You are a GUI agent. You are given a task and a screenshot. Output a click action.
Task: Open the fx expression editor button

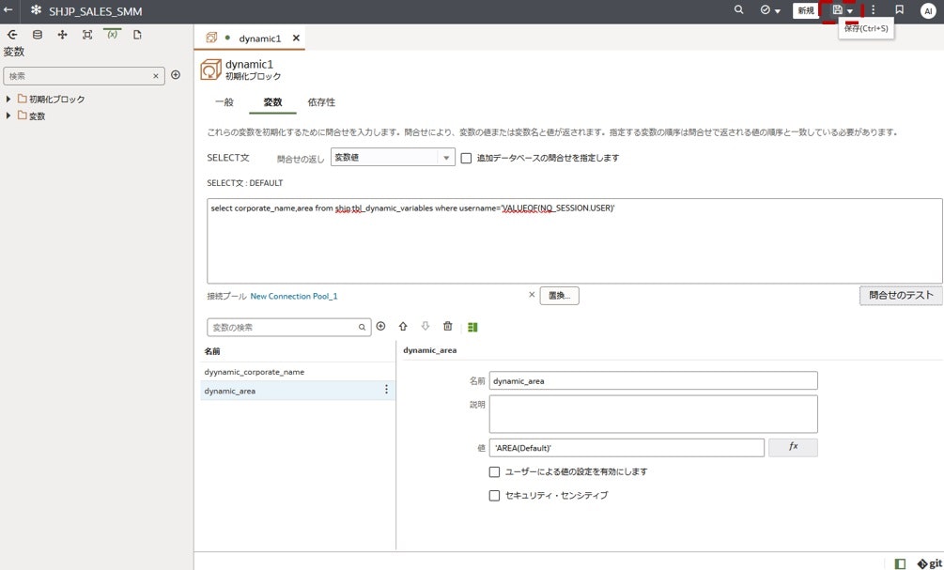click(x=793, y=447)
